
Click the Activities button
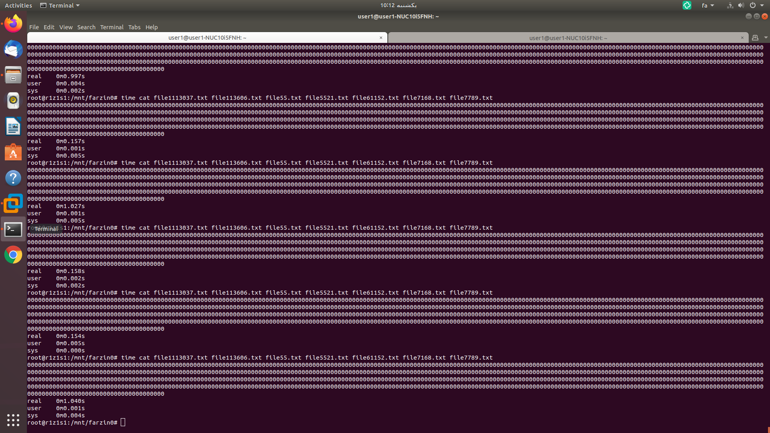tap(18, 6)
